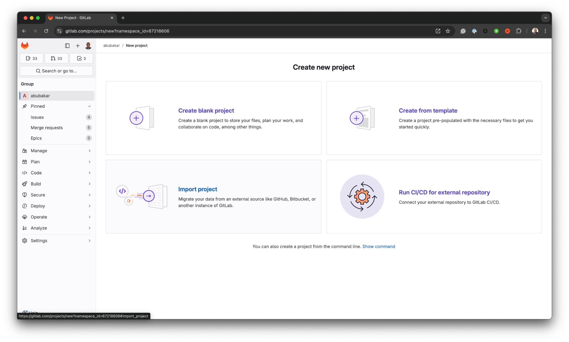Click the Grammarly extension icon
The height and width of the screenshot is (342, 569).
click(x=463, y=31)
